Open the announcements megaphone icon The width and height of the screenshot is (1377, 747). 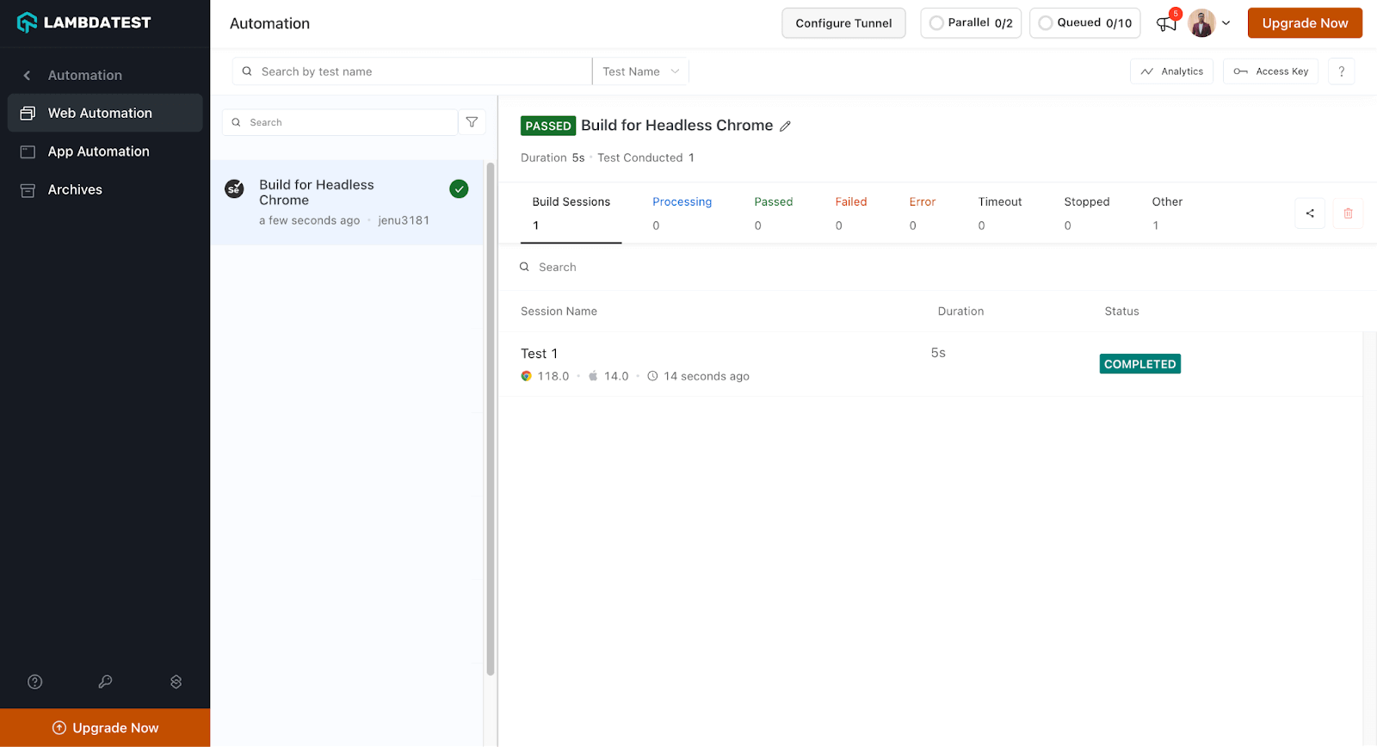point(1166,23)
